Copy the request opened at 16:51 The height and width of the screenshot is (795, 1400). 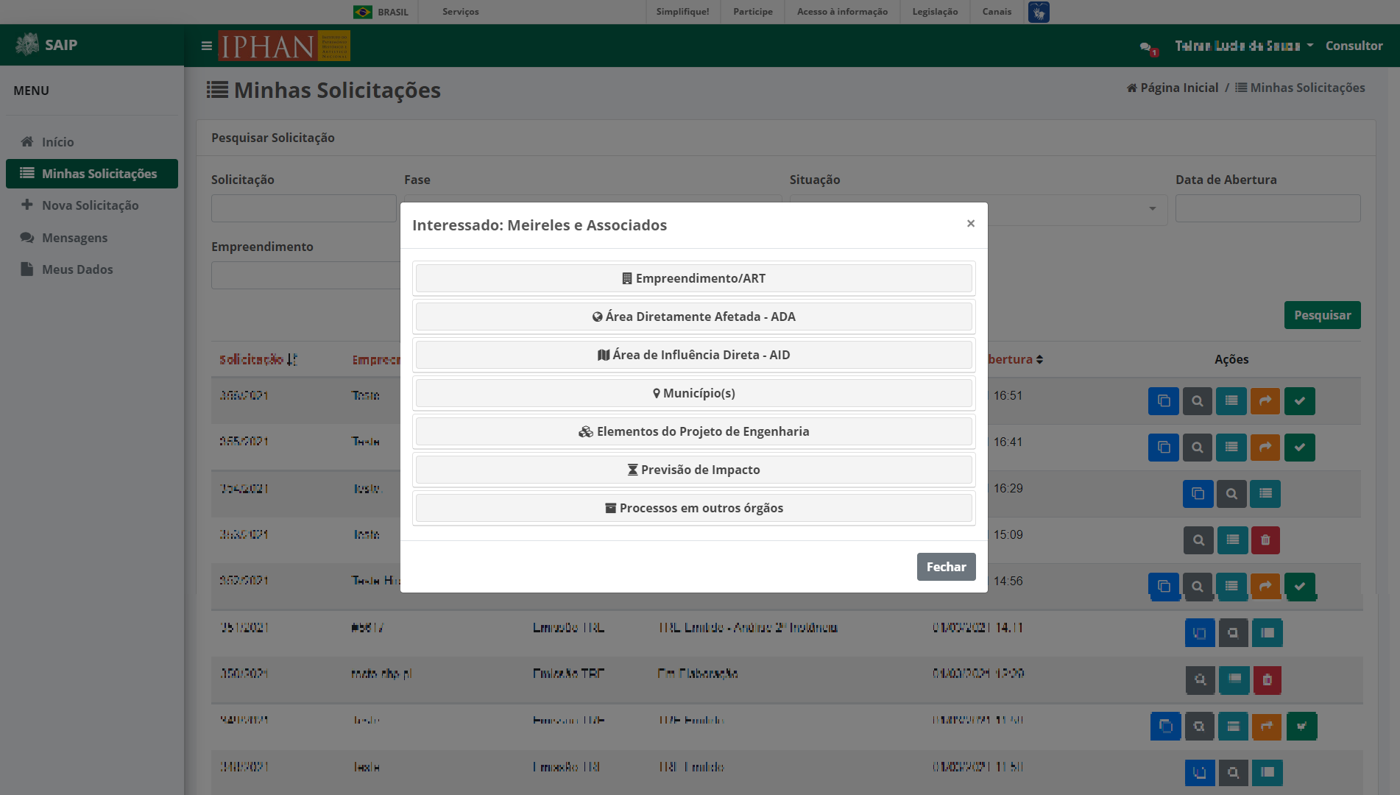(x=1163, y=401)
